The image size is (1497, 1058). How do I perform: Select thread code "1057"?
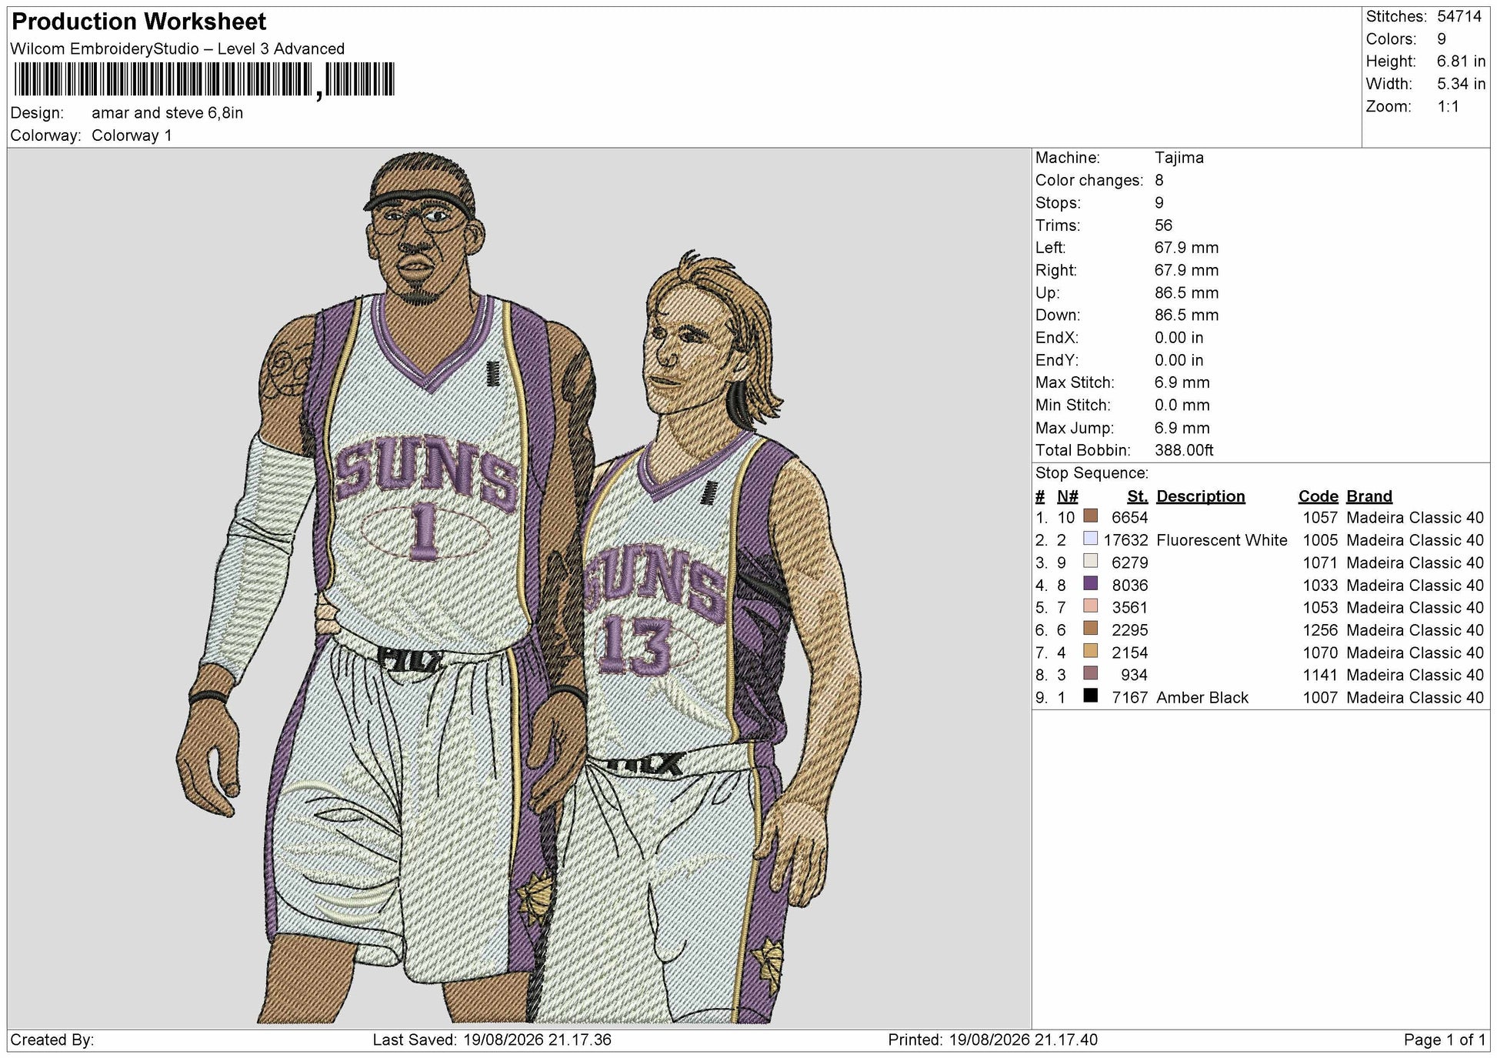(1320, 518)
